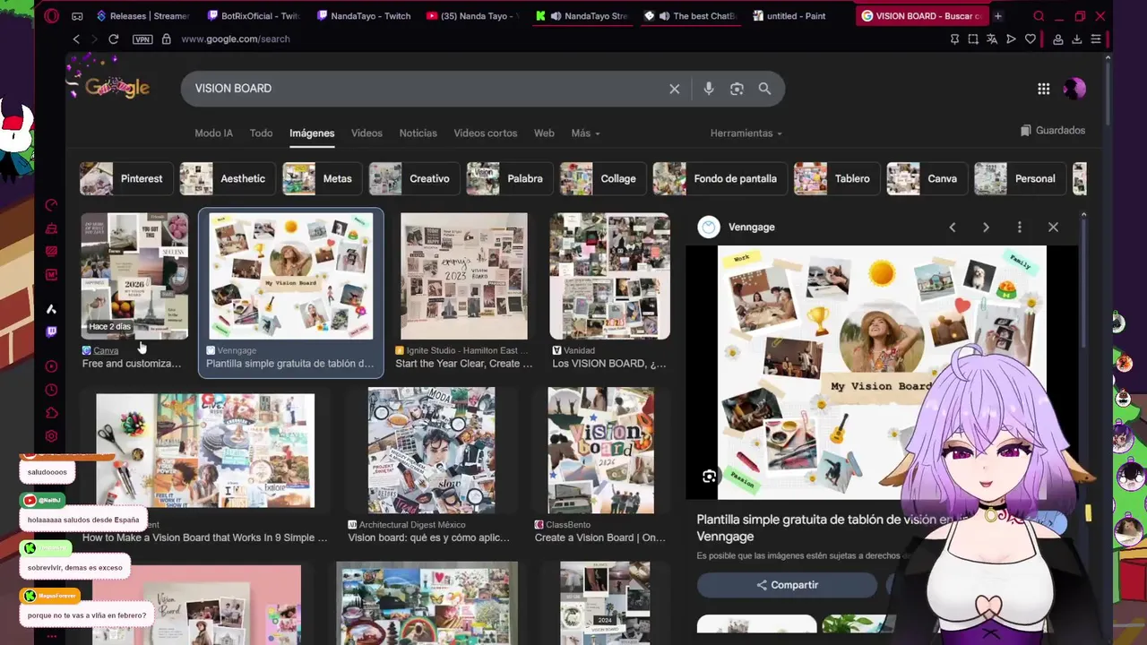
Task: Open the tab search magnifier icon
Action: [1039, 15]
